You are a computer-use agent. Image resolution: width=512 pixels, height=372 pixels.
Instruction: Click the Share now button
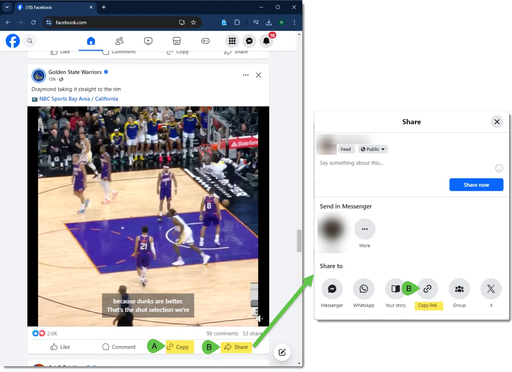tap(476, 185)
